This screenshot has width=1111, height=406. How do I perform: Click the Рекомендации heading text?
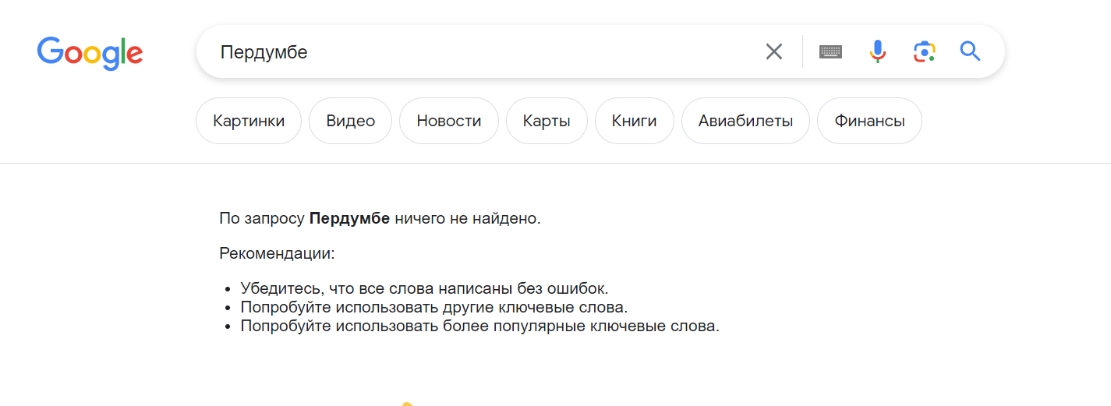click(x=277, y=254)
